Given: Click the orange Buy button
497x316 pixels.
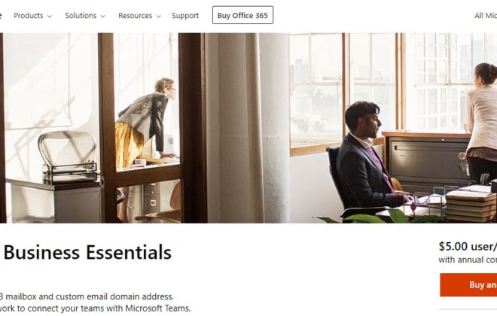Looking at the screenshot, I should click(x=468, y=284).
